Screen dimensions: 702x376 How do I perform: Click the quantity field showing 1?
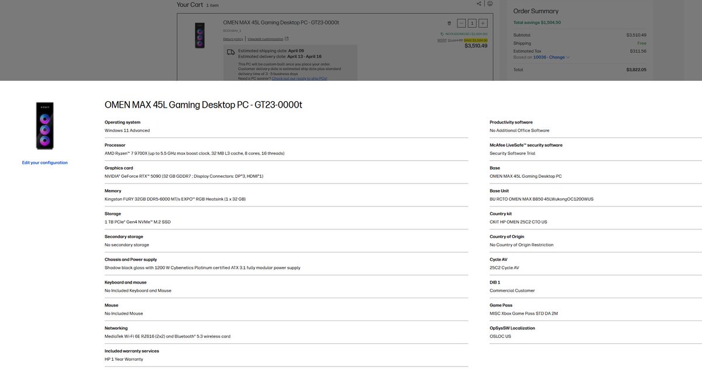[x=472, y=23]
